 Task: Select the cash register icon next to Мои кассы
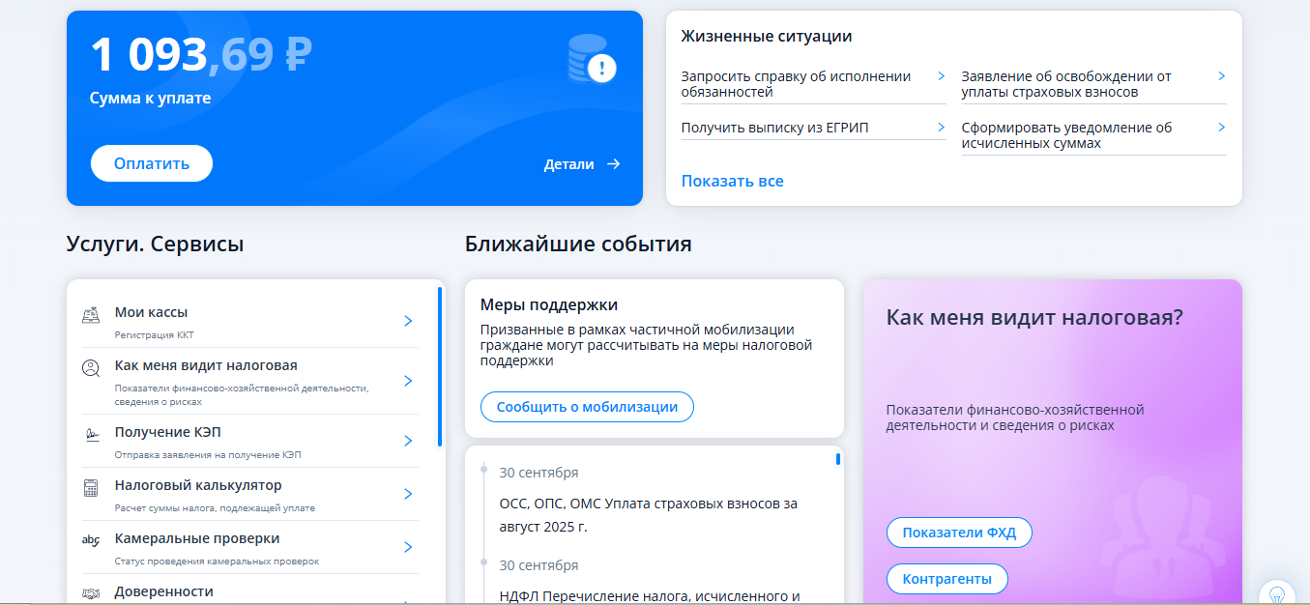pos(90,315)
